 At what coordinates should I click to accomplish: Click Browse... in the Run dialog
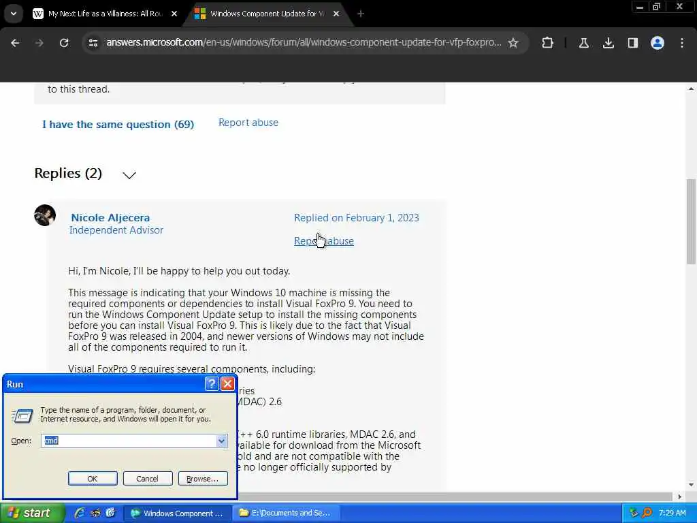point(203,479)
